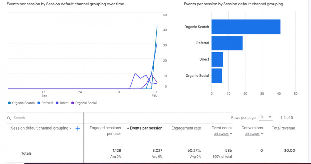The image size is (311, 164).
Task: Click the blue plus icon to add dimension
Action: click(78, 128)
